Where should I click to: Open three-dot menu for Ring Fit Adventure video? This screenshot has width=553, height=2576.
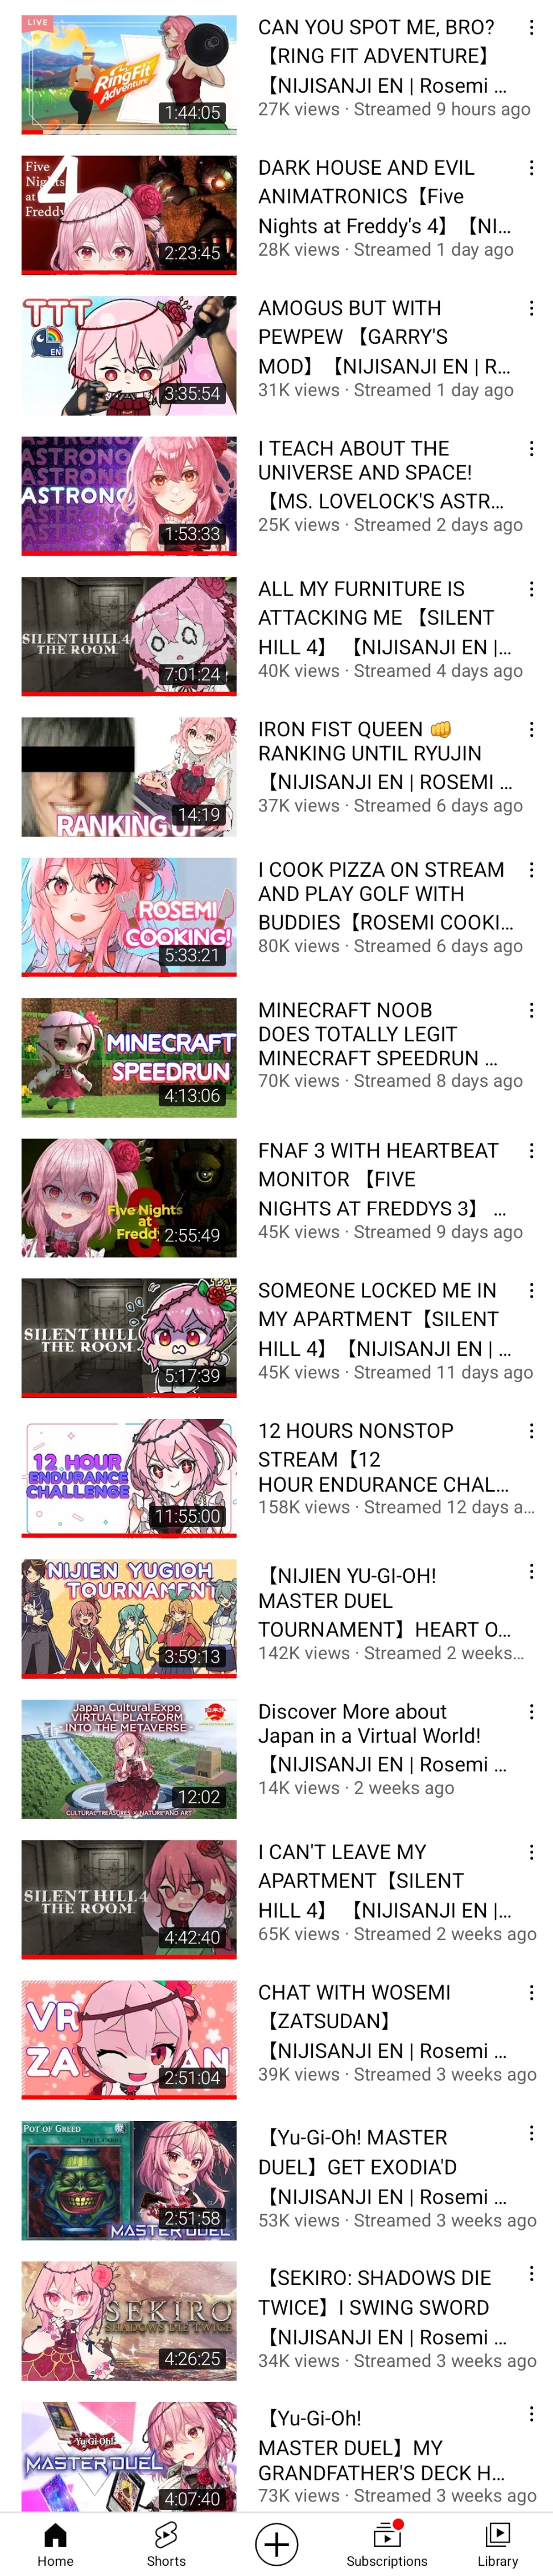pyautogui.click(x=531, y=28)
